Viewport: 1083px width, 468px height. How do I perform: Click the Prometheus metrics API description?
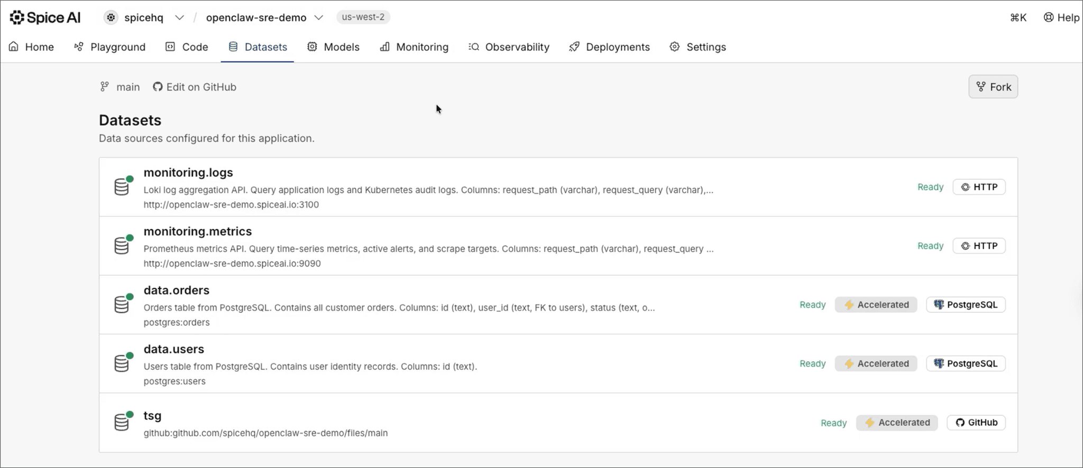[428, 249]
